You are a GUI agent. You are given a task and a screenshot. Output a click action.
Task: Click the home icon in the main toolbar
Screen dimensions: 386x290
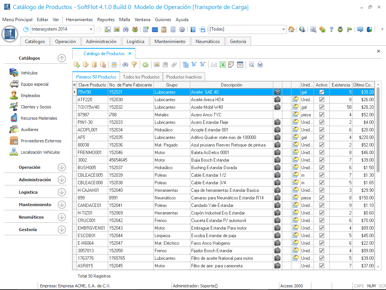tap(291, 29)
